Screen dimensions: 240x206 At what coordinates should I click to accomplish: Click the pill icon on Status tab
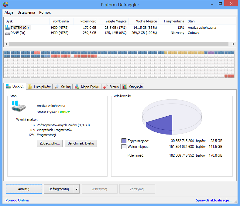click(x=105, y=87)
